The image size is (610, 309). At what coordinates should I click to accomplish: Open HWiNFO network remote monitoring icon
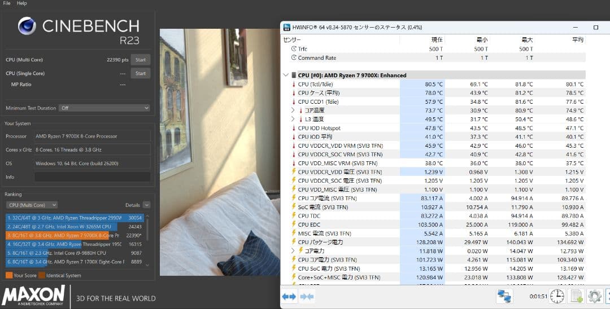pos(504,297)
